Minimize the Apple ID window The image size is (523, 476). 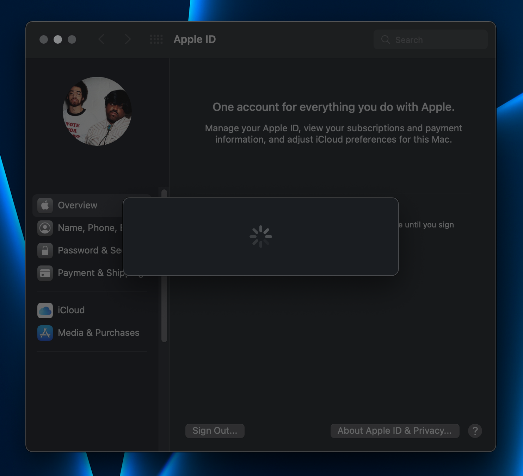[x=58, y=39]
